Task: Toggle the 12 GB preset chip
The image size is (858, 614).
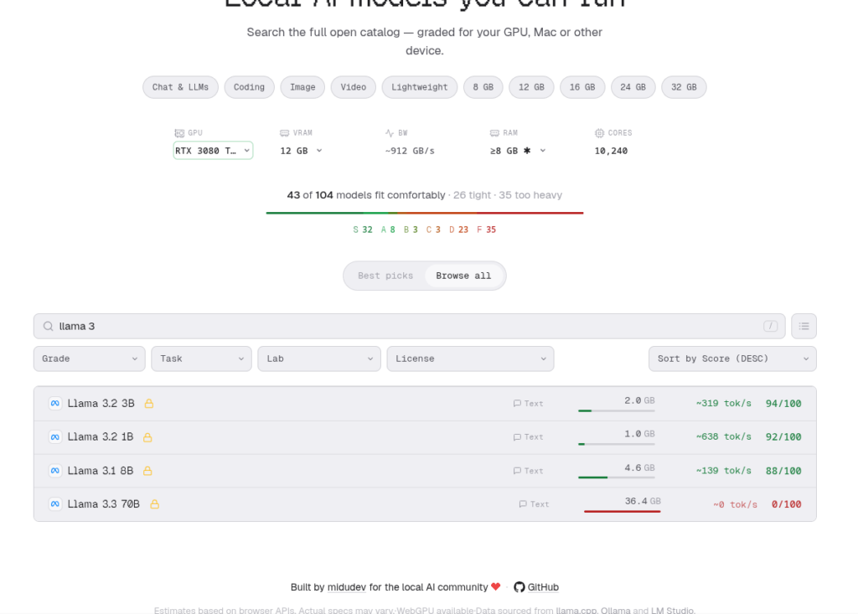Action: click(531, 87)
